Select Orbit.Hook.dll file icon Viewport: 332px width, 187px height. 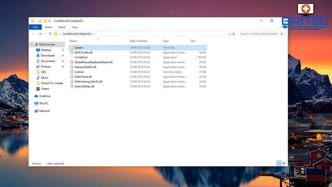72,77
